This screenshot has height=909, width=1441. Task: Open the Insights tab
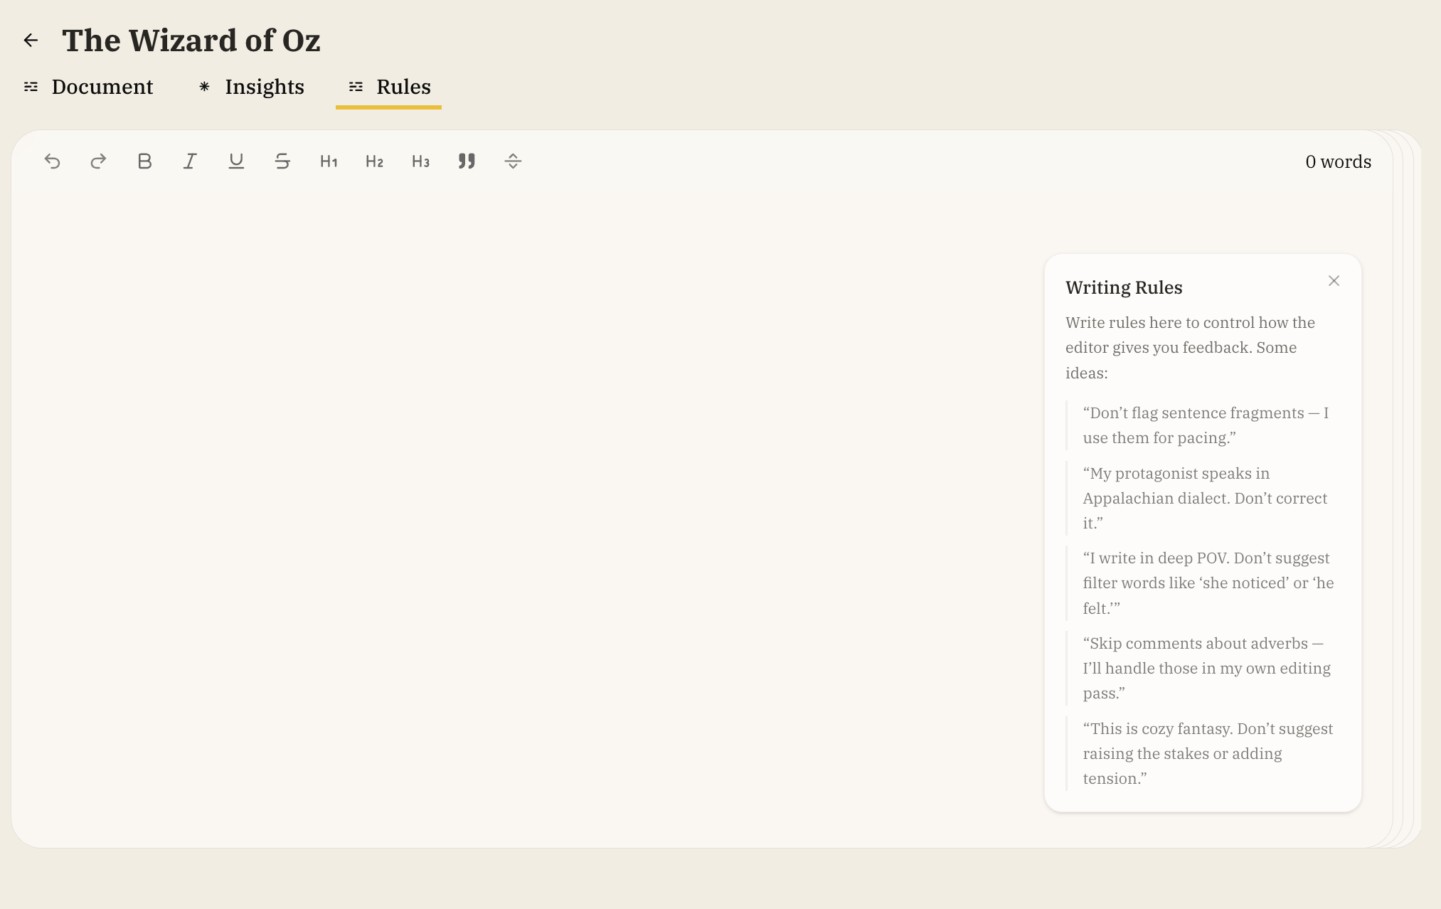pos(251,87)
